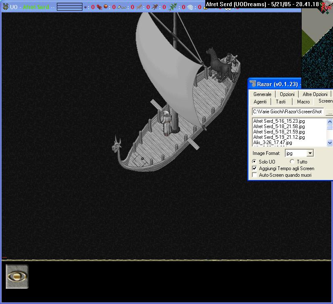Click the tan ginseng root reagent icon
This screenshot has width=333, height=304.
point(139,7)
